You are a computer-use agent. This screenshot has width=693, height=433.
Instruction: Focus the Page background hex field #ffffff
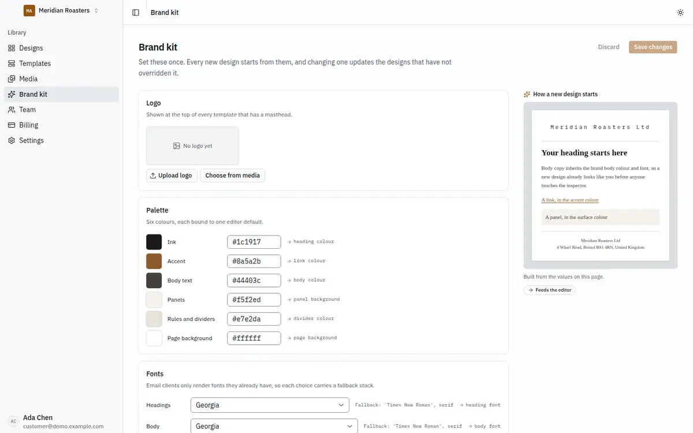click(254, 338)
